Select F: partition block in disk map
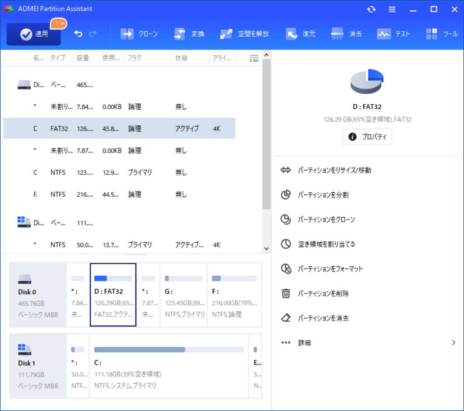 point(234,295)
